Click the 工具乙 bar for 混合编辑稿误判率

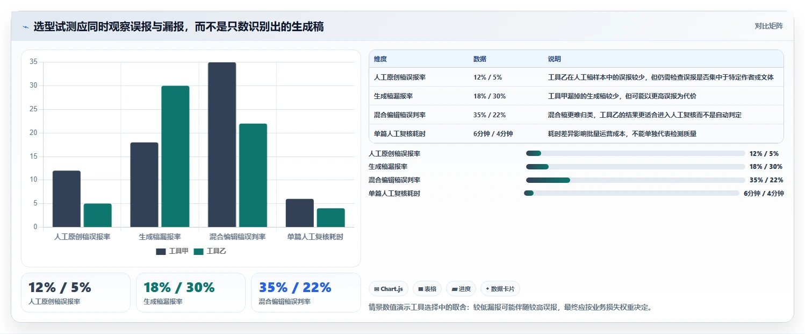[x=253, y=175]
